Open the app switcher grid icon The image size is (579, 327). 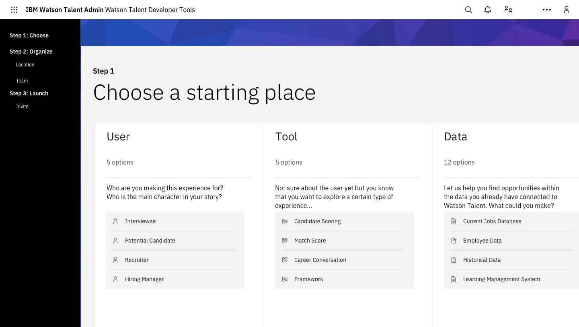click(14, 10)
